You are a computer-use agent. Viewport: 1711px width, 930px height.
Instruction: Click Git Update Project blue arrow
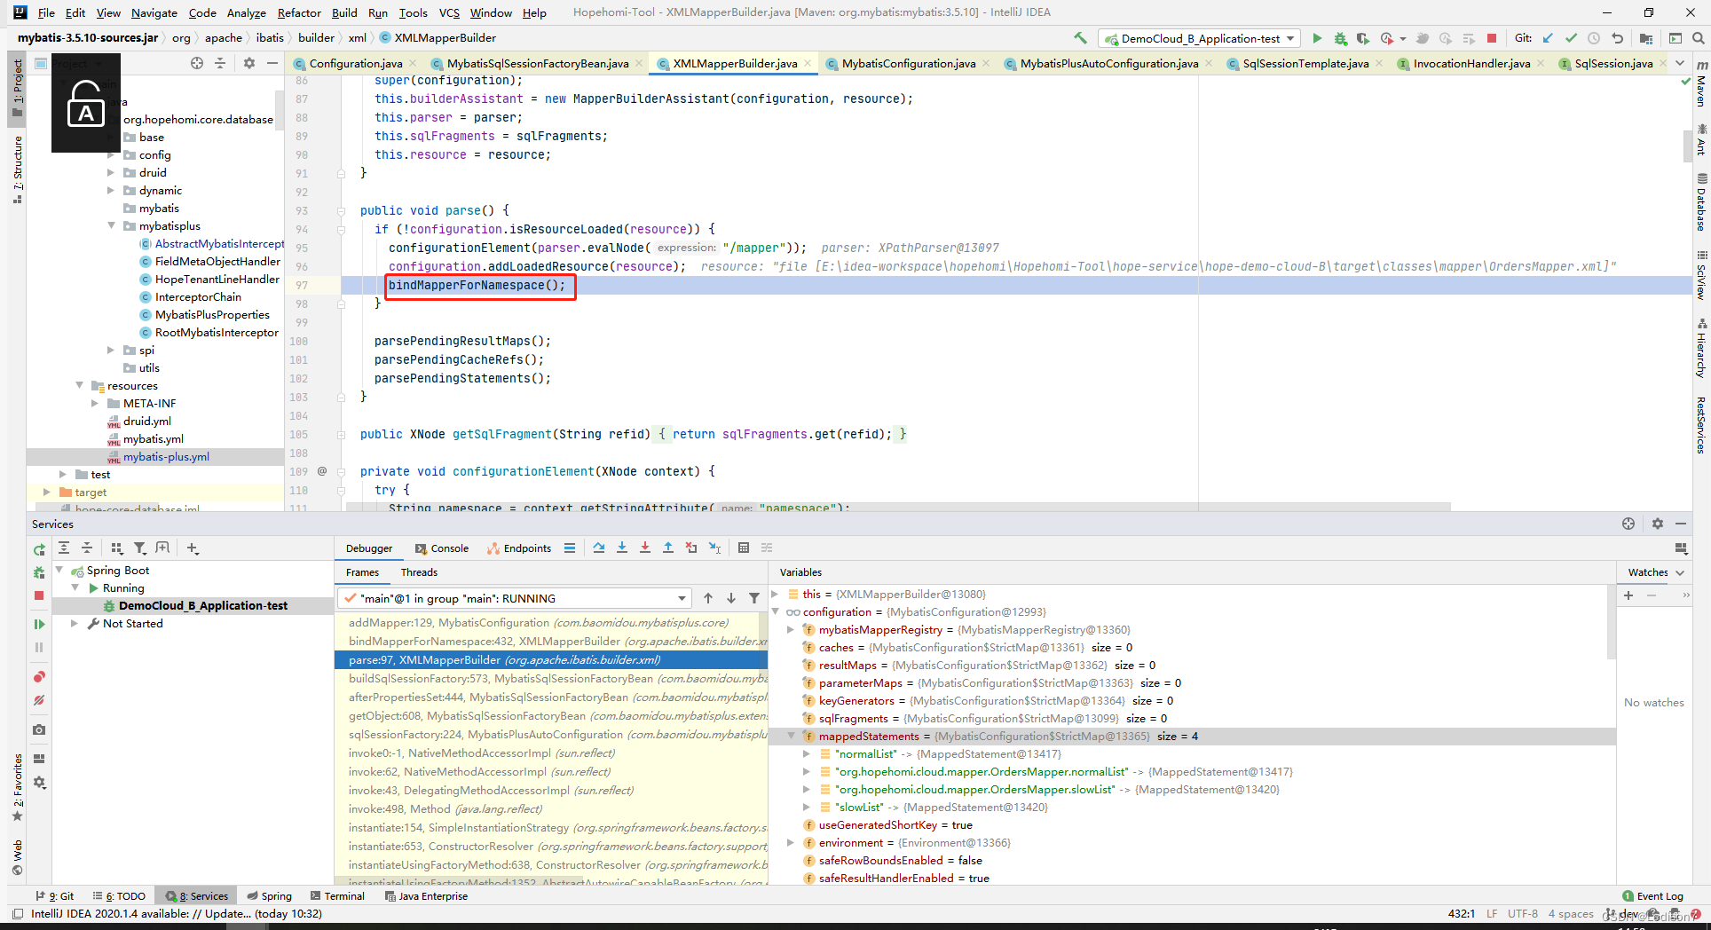tap(1548, 38)
